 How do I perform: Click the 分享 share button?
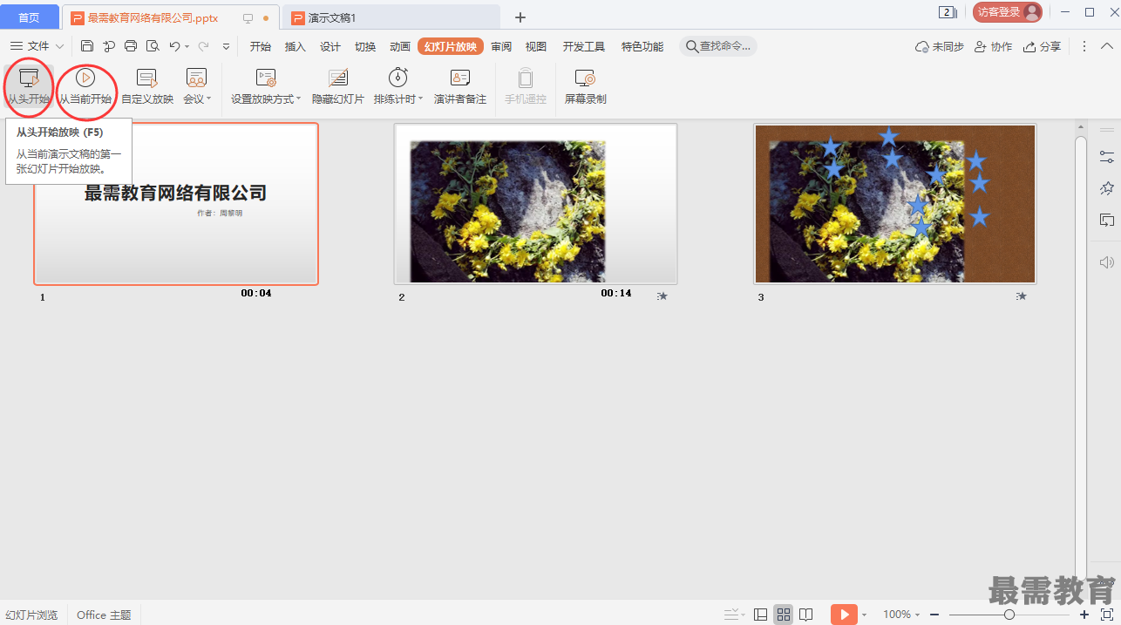point(1043,46)
